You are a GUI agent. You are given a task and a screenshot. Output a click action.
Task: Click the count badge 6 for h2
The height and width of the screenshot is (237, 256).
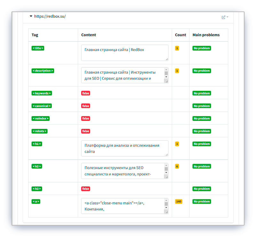coord(177,166)
